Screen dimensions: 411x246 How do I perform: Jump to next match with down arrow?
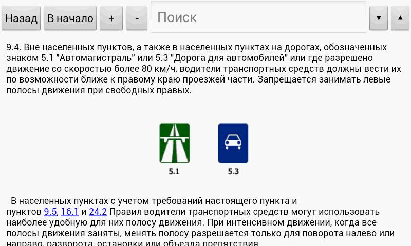(379, 18)
